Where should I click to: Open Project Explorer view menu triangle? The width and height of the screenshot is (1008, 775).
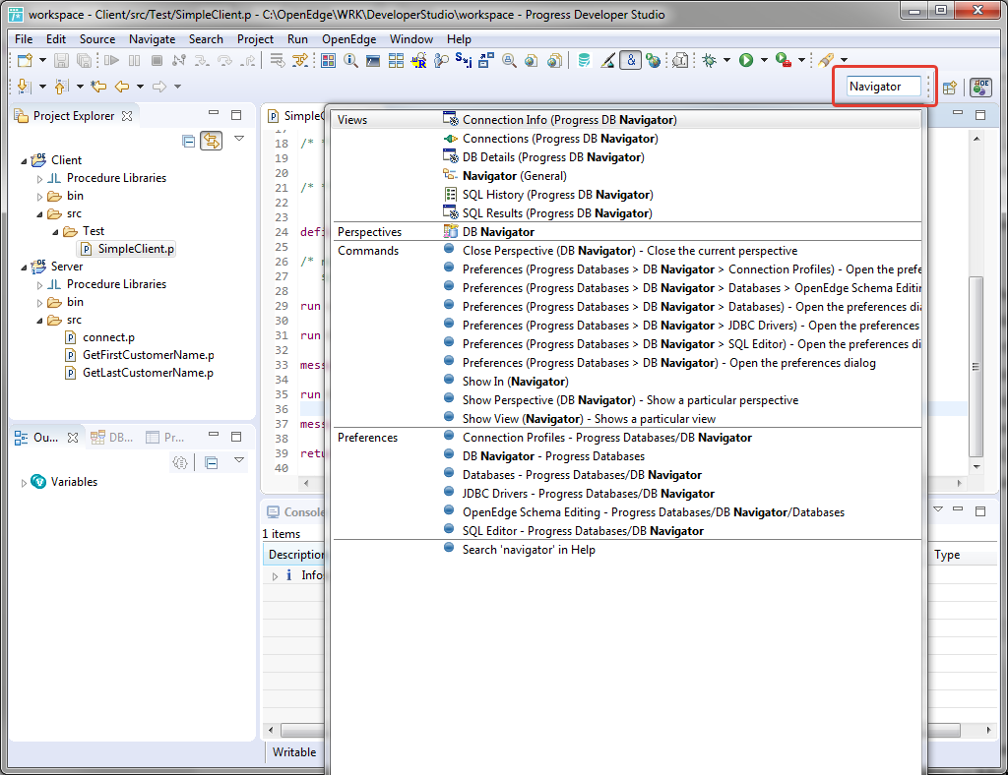coord(239,139)
